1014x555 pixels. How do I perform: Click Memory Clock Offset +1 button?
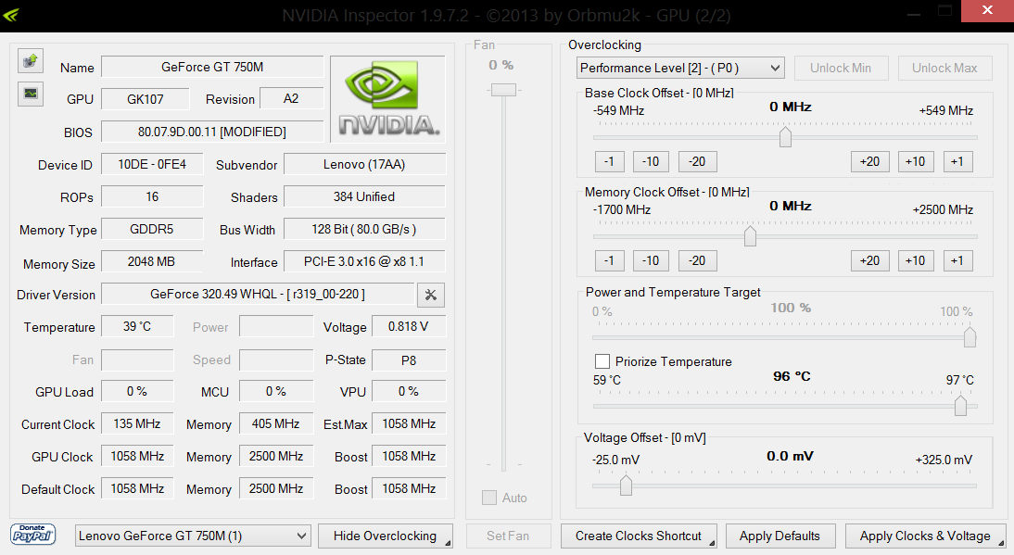click(x=957, y=260)
